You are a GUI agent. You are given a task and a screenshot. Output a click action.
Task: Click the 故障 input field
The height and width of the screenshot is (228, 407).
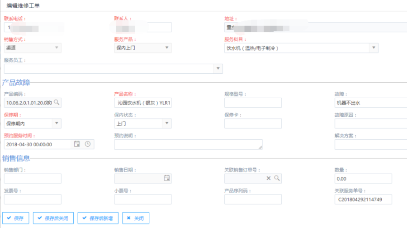[x=370, y=103]
